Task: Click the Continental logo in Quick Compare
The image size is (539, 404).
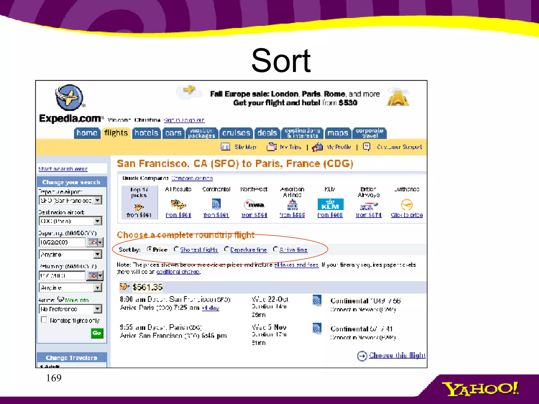Action: pyautogui.click(x=216, y=204)
